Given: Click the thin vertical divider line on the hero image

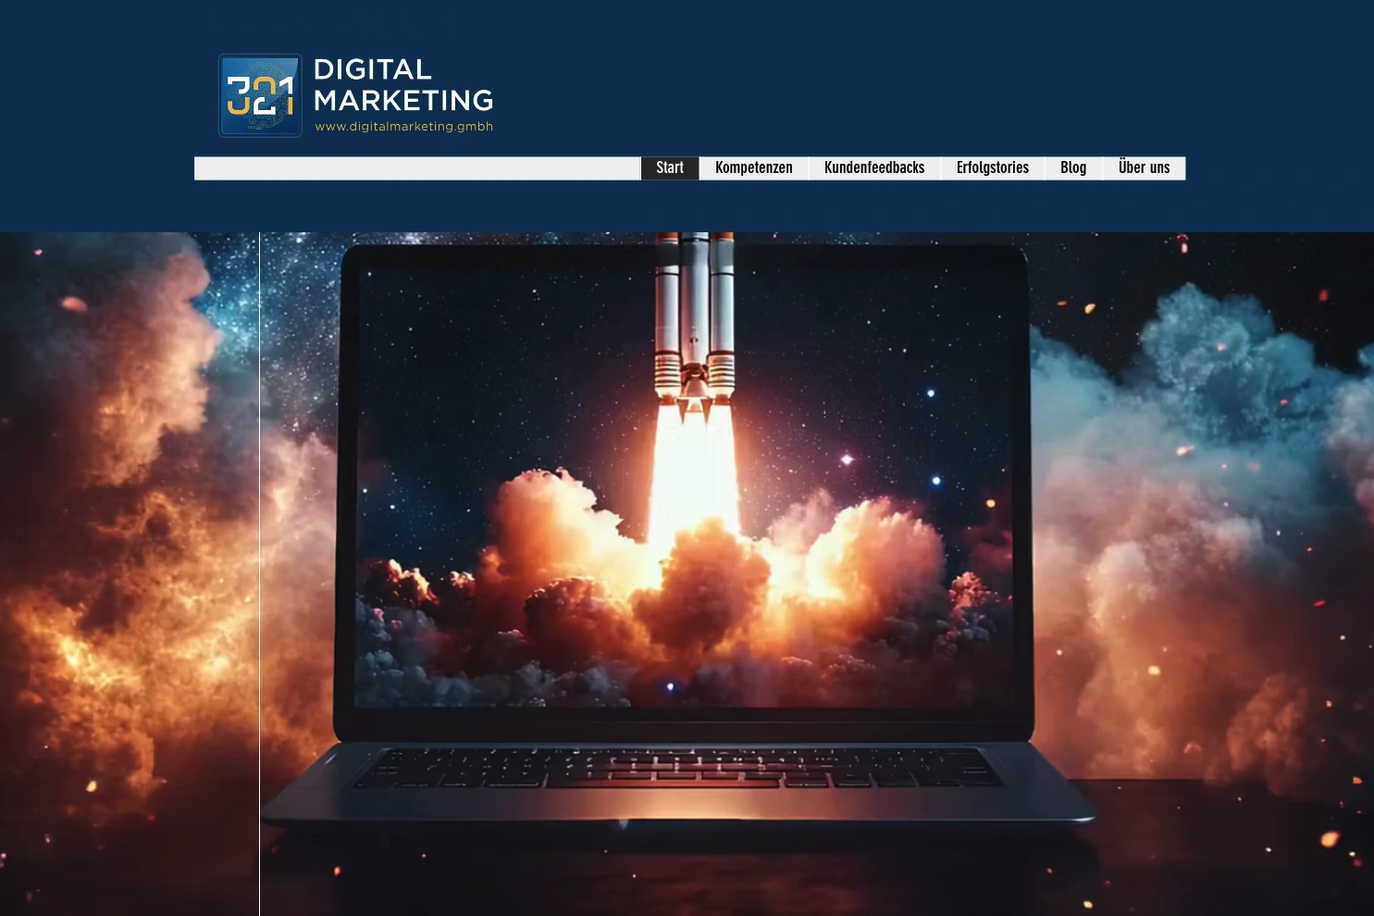Looking at the screenshot, I should pos(259,555).
